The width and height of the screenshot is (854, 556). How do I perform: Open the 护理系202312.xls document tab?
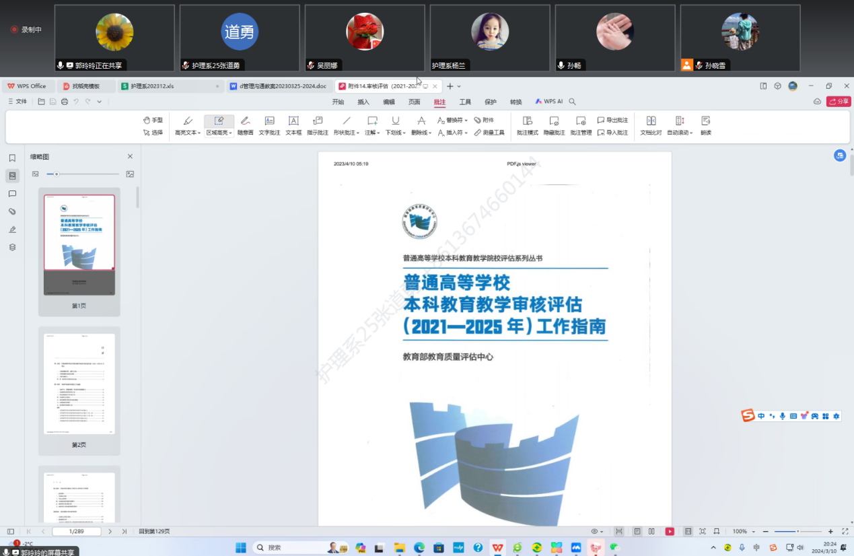pyautogui.click(x=152, y=86)
